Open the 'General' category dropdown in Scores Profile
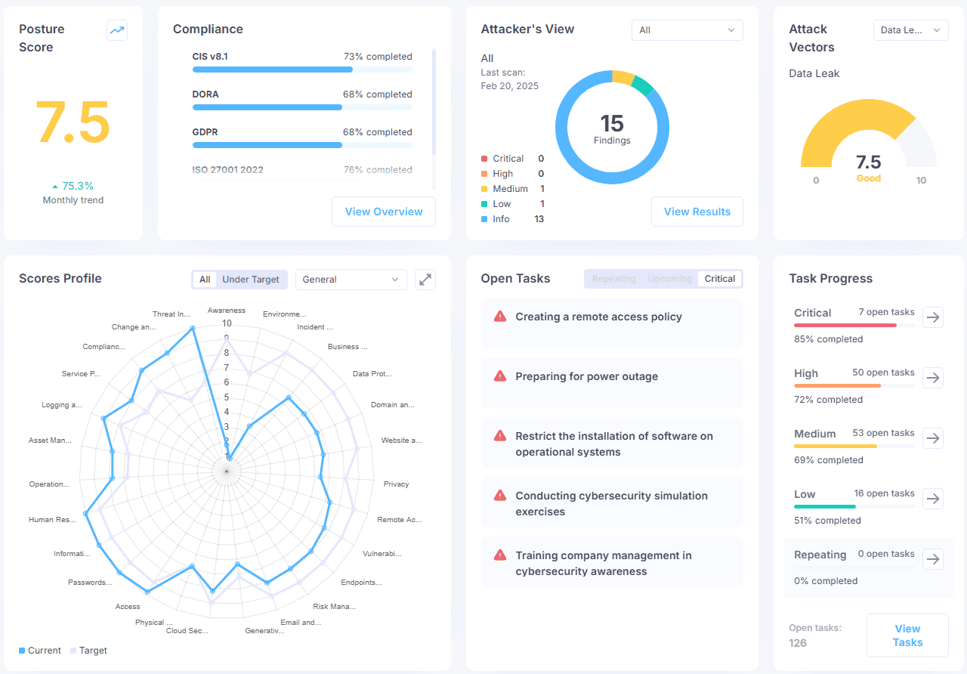The image size is (967, 674). (x=351, y=280)
